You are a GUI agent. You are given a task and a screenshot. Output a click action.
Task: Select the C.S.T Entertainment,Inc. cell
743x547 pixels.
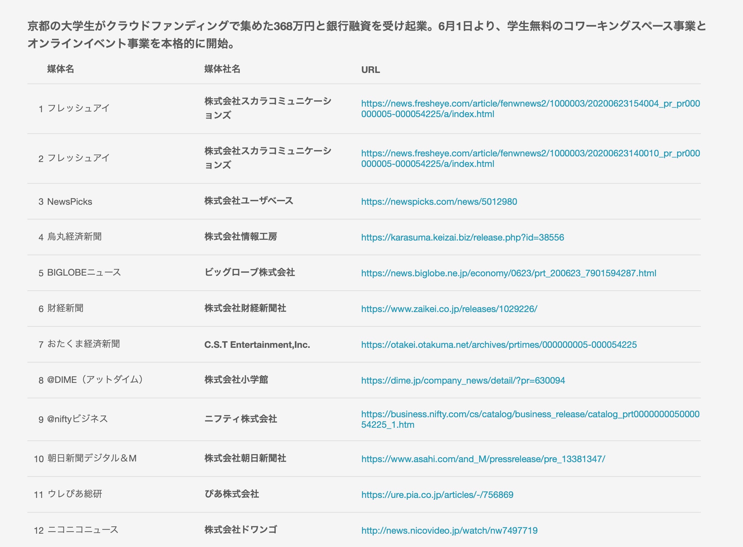[257, 345]
